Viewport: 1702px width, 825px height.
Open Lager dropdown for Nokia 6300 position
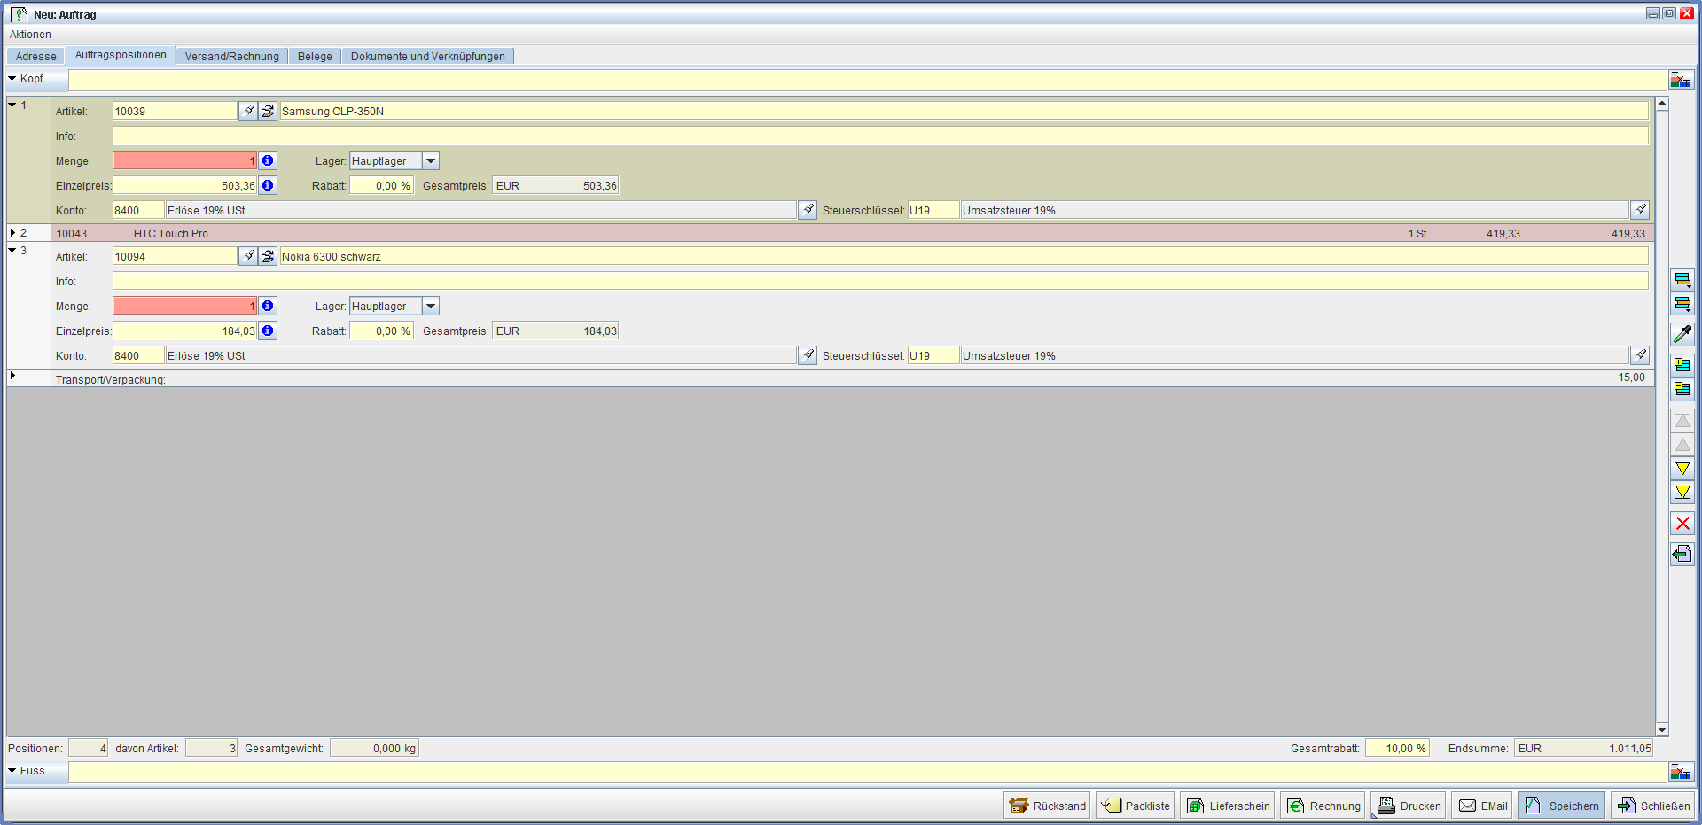(x=431, y=306)
